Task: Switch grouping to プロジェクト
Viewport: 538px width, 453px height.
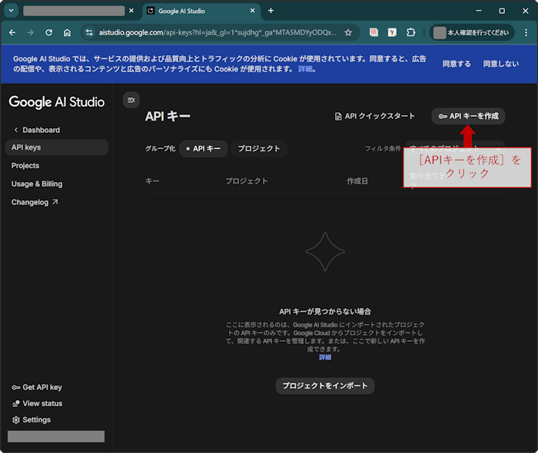Action: click(259, 148)
